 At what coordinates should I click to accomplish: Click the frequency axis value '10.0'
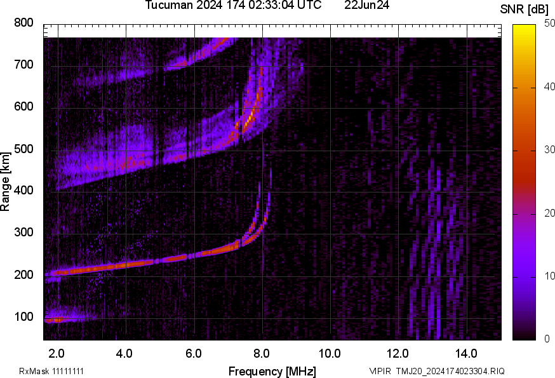(x=330, y=353)
